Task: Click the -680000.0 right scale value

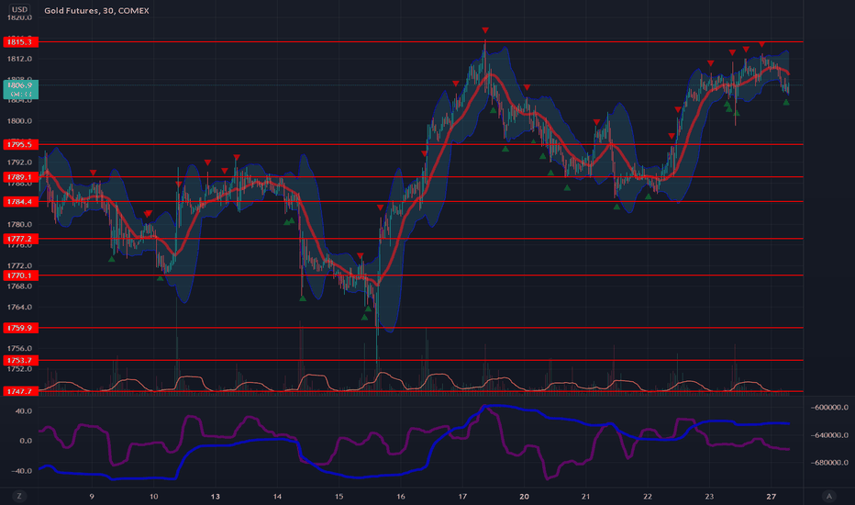Action: coord(829,463)
